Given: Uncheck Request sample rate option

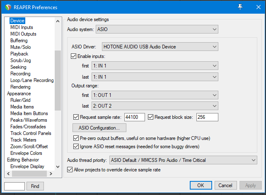Looking at the screenshot, I should [76, 117].
